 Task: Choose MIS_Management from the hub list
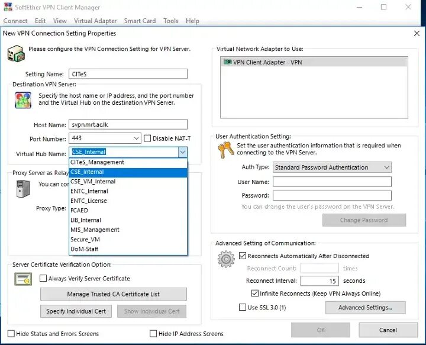[x=128, y=230]
